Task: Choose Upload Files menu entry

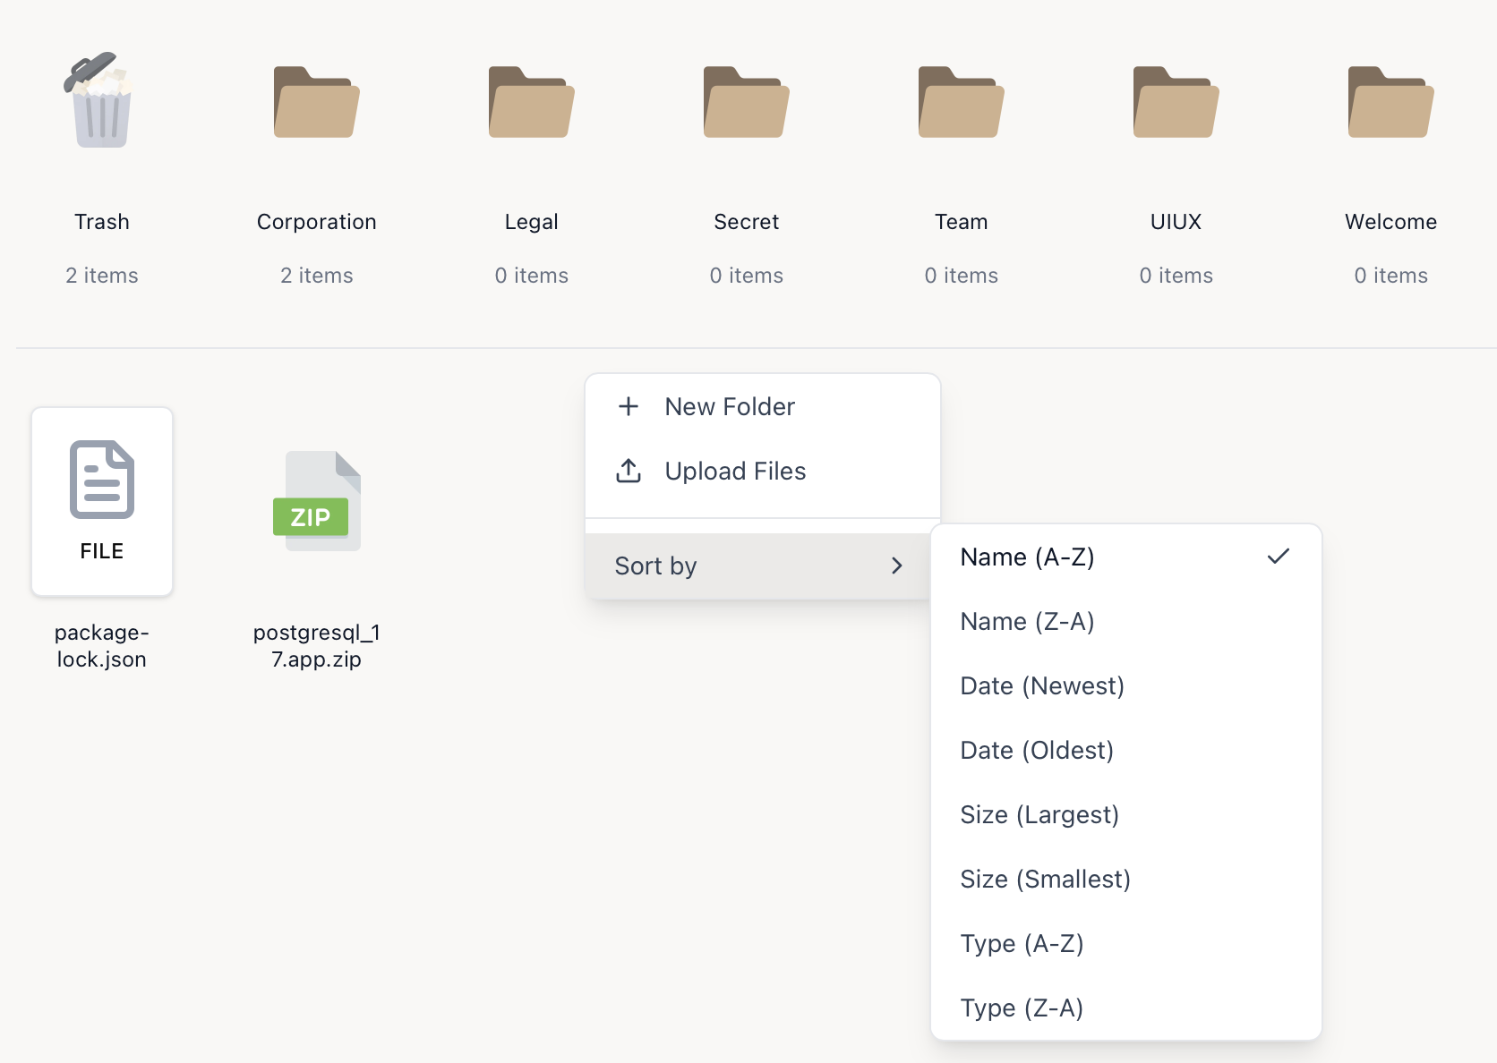Action: pos(734,471)
